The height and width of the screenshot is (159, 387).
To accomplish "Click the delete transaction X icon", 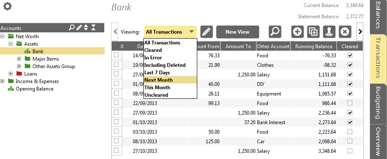I will 345,32.
